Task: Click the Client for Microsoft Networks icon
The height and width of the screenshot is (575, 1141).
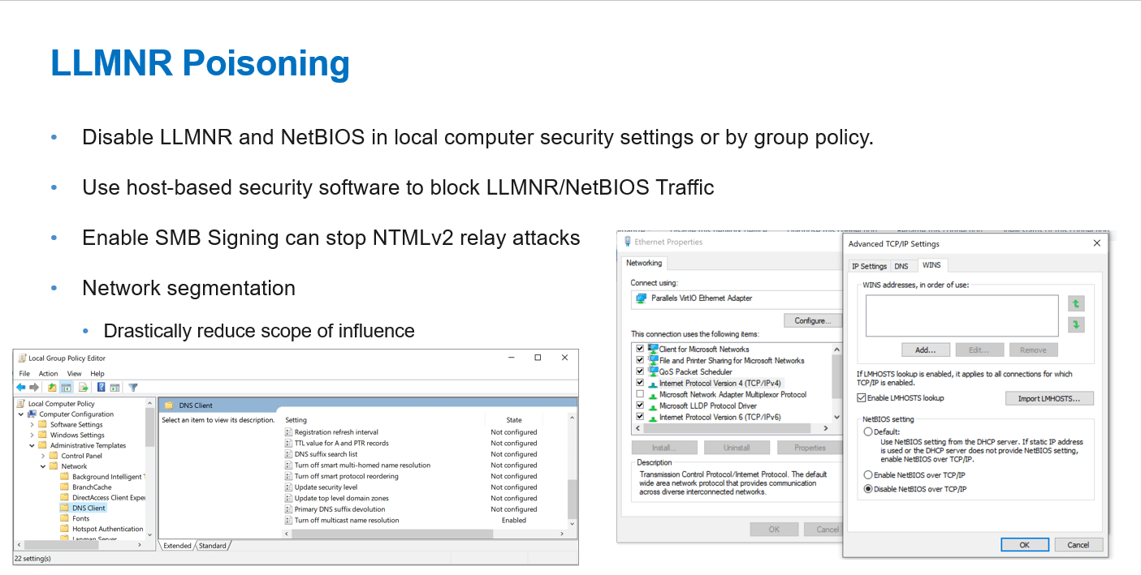Action: [x=653, y=349]
